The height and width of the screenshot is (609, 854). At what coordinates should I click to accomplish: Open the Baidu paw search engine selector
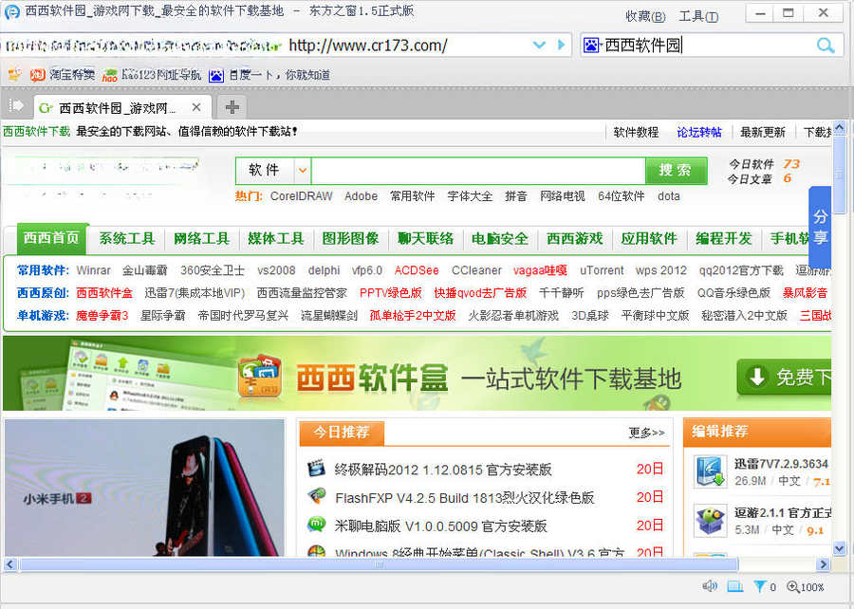(x=592, y=46)
